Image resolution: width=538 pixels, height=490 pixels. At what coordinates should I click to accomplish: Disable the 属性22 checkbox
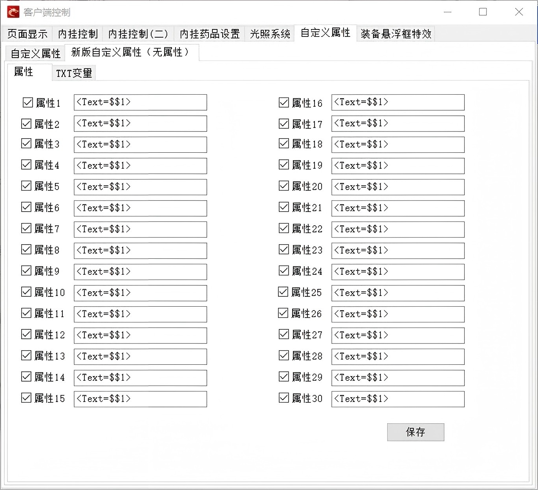point(284,229)
